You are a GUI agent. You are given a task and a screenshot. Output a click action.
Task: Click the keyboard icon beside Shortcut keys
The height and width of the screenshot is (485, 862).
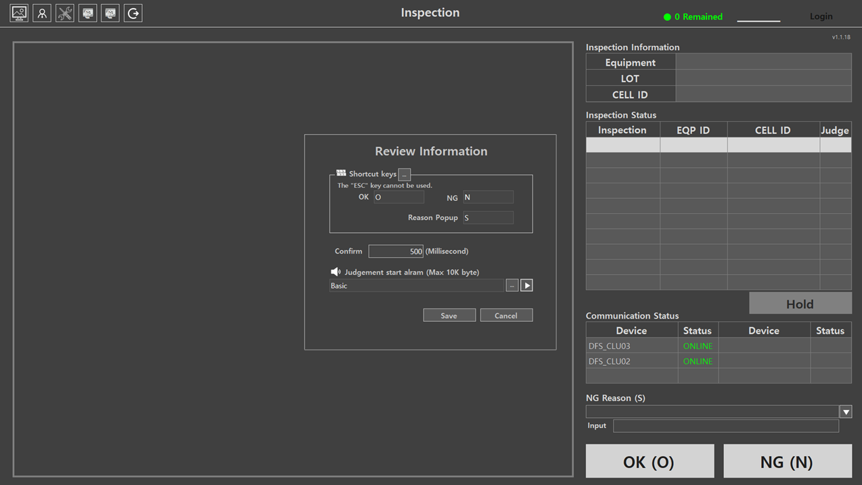(341, 173)
